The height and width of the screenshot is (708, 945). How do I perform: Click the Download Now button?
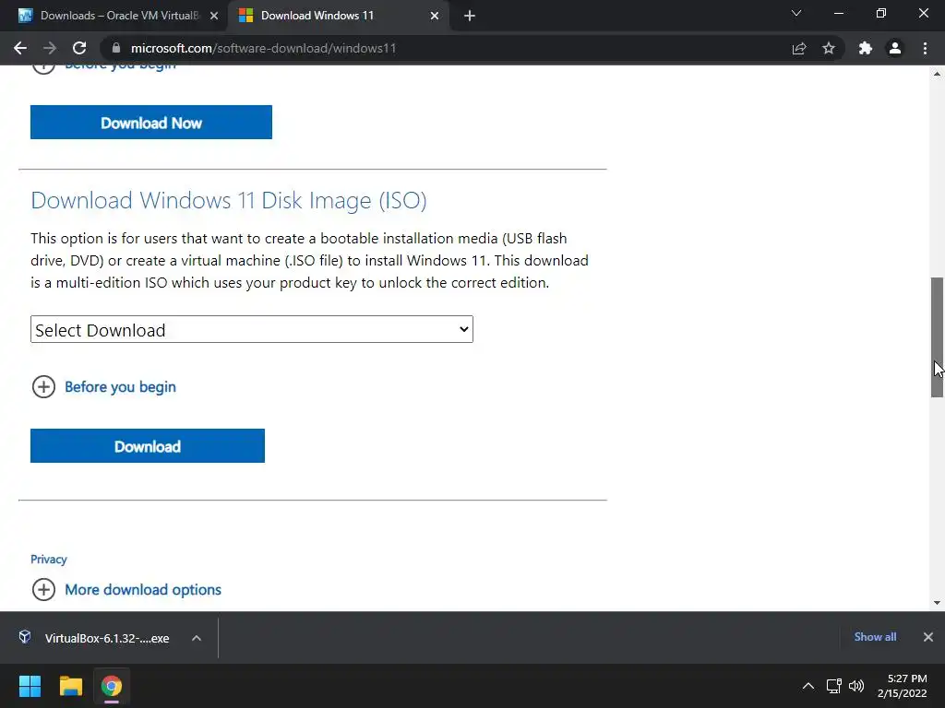151,123
